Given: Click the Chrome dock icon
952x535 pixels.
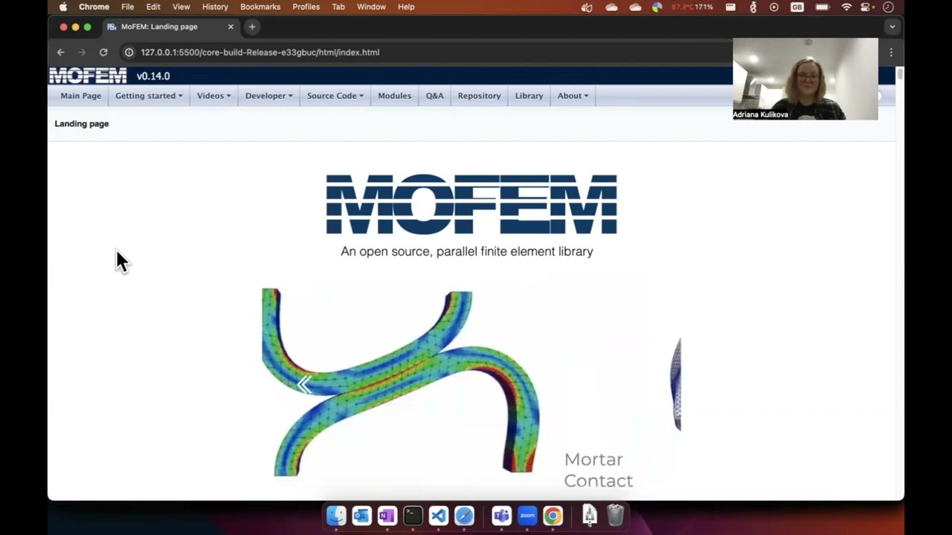Looking at the screenshot, I should tap(553, 515).
